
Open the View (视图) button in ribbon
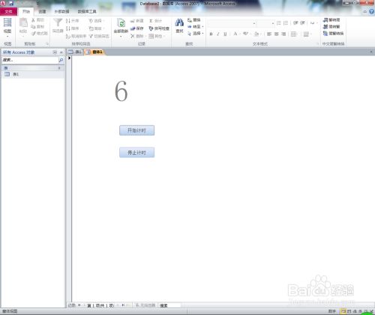point(7,28)
